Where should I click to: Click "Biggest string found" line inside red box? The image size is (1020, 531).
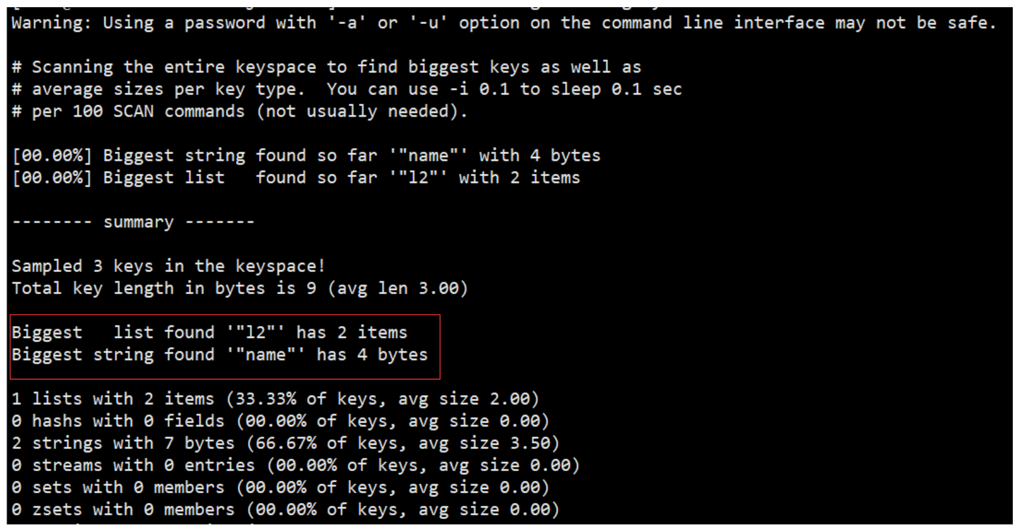[219, 355]
